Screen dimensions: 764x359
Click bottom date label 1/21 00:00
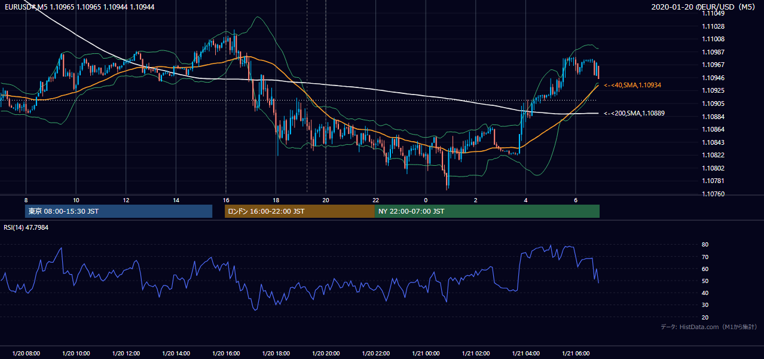[426, 354]
